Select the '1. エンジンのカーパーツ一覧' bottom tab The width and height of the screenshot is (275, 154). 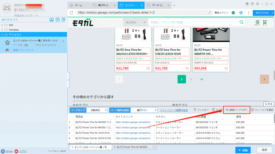coord(90,147)
